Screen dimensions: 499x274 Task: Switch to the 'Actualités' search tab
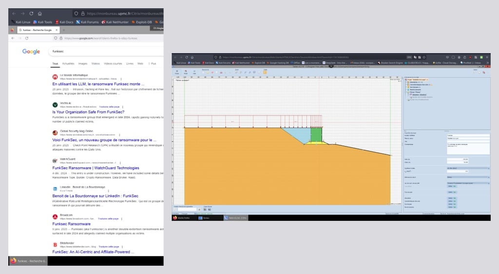coord(68,64)
